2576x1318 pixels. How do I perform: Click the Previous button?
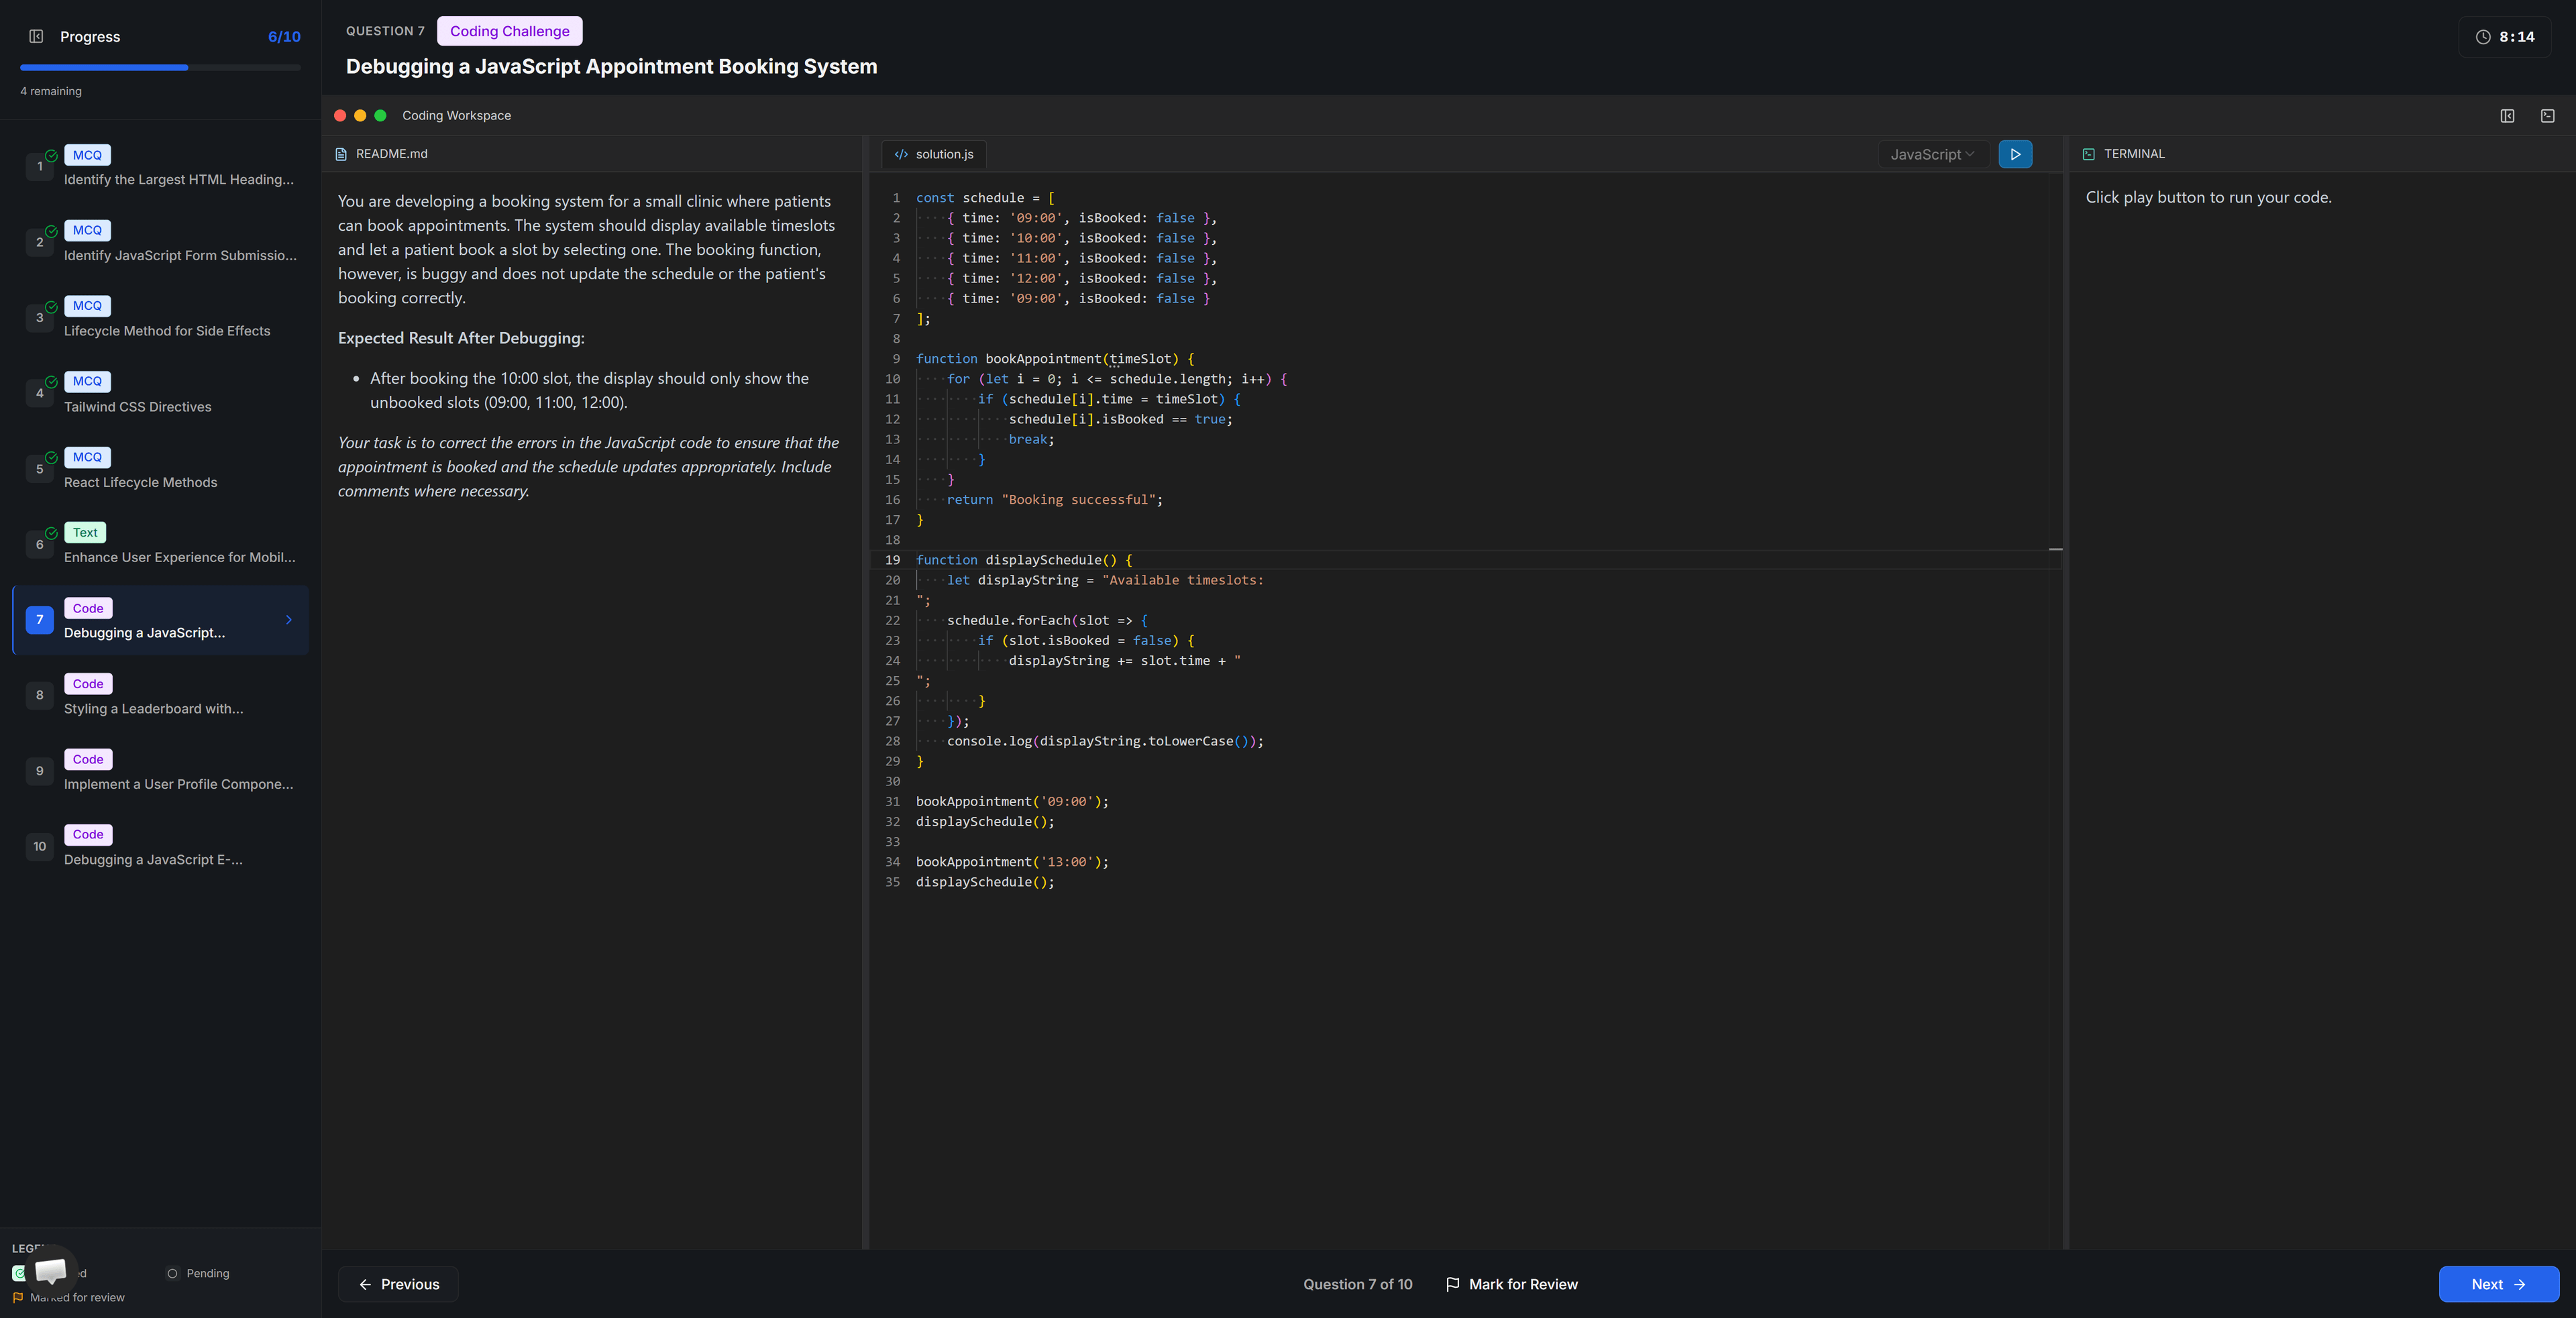399,1284
